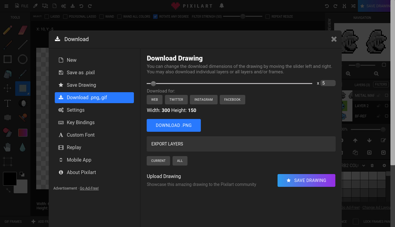Select the Pencil tool
This screenshot has width=395, height=227.
7,30
